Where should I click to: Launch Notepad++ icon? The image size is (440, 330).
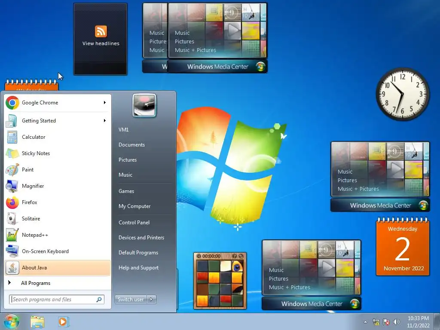click(12, 235)
